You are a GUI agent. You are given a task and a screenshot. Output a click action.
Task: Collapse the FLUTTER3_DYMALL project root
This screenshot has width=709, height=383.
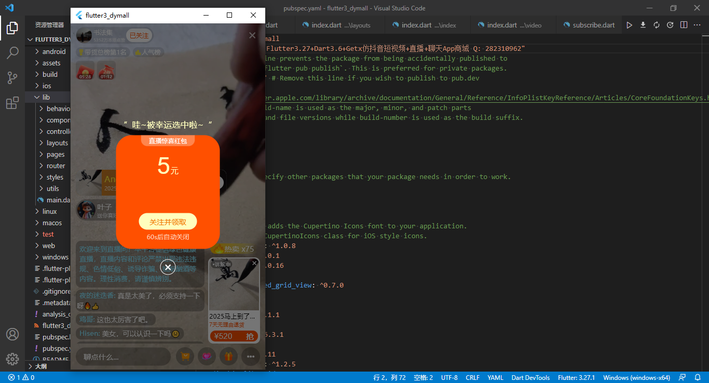point(48,39)
